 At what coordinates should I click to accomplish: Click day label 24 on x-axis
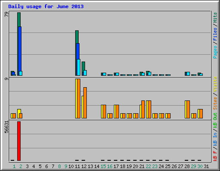pos(161,166)
